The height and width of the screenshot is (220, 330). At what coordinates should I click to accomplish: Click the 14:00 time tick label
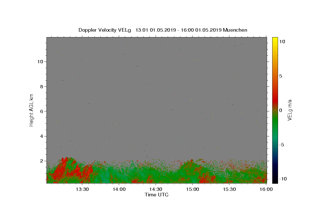coord(119,189)
